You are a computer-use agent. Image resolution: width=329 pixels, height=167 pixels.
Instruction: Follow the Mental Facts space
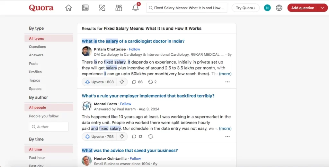coord(126,104)
